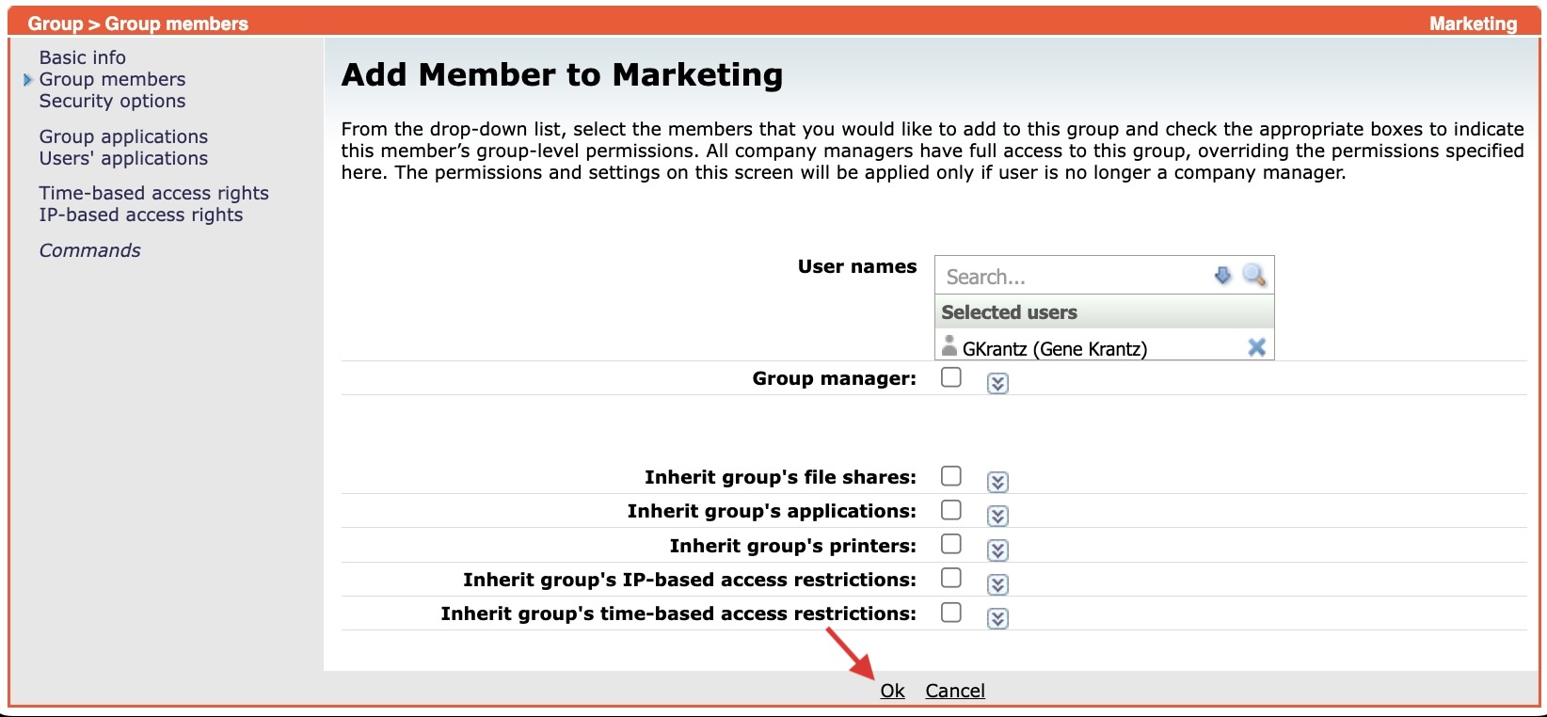Open Time-based access rights section
1547x717 pixels.
(153, 193)
